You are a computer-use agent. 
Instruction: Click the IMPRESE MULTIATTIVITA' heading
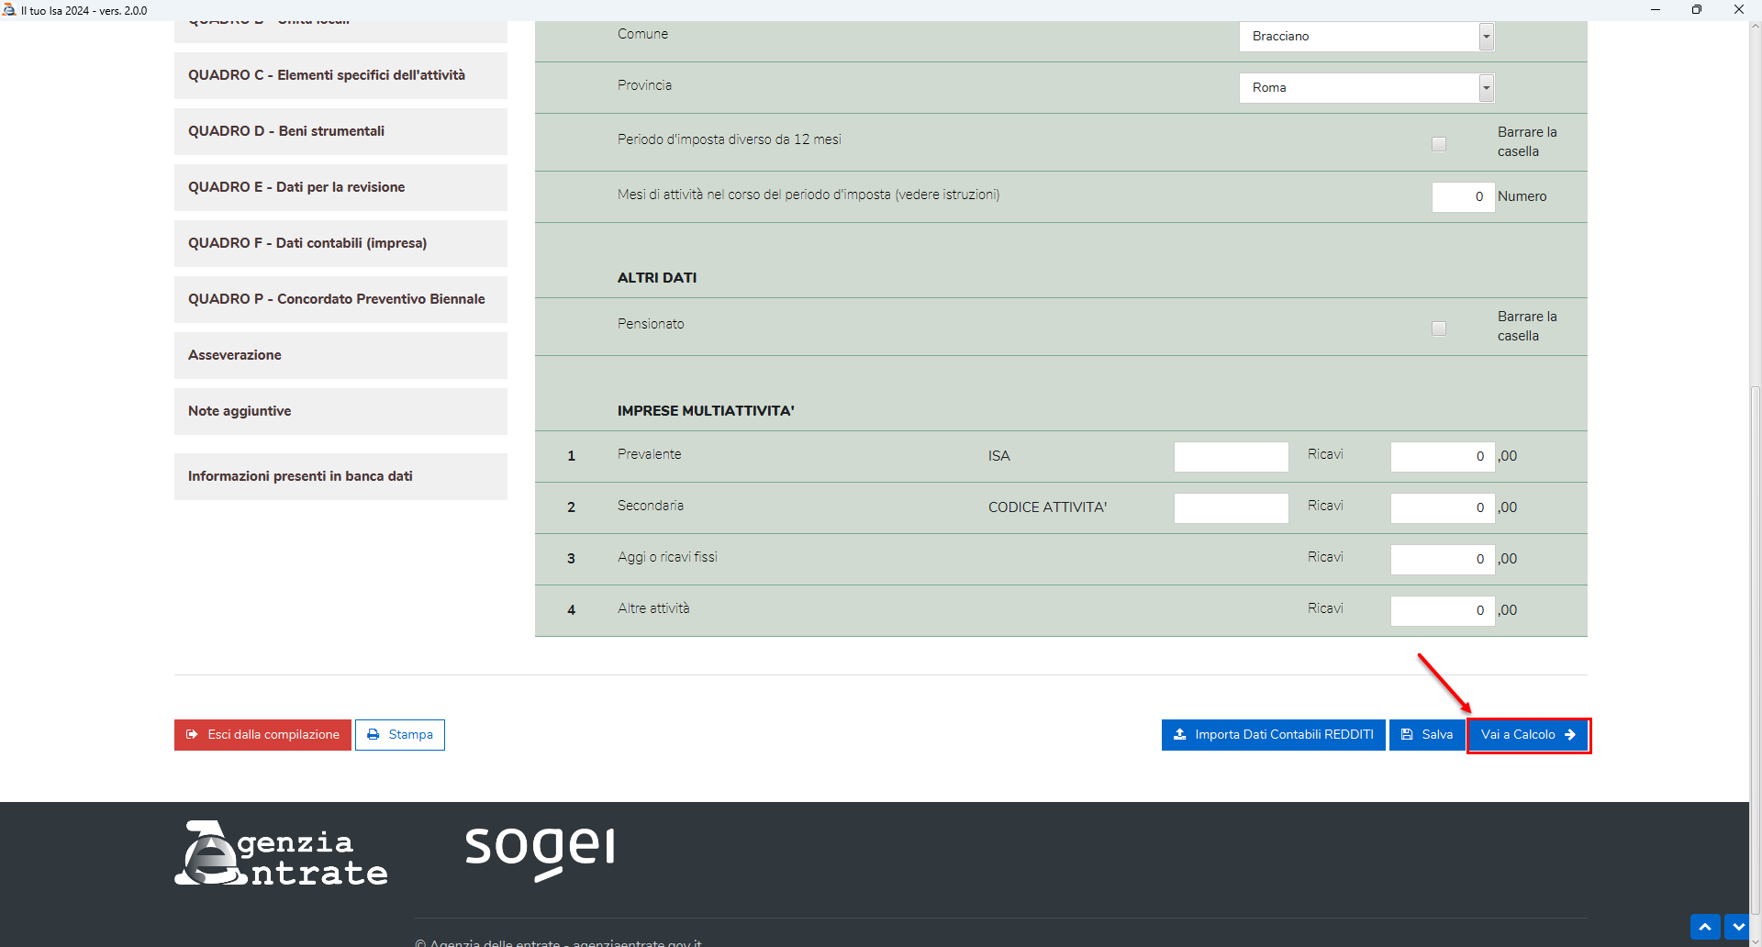click(706, 411)
